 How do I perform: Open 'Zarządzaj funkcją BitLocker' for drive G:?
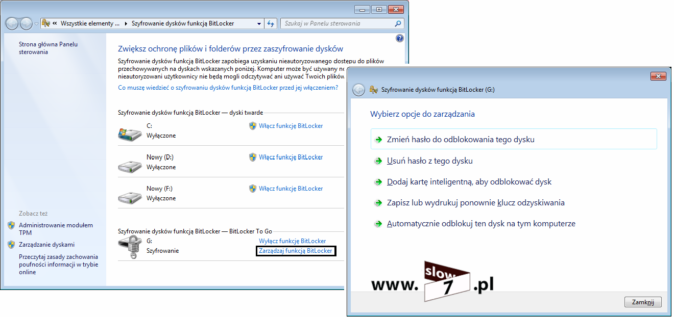coord(296,251)
